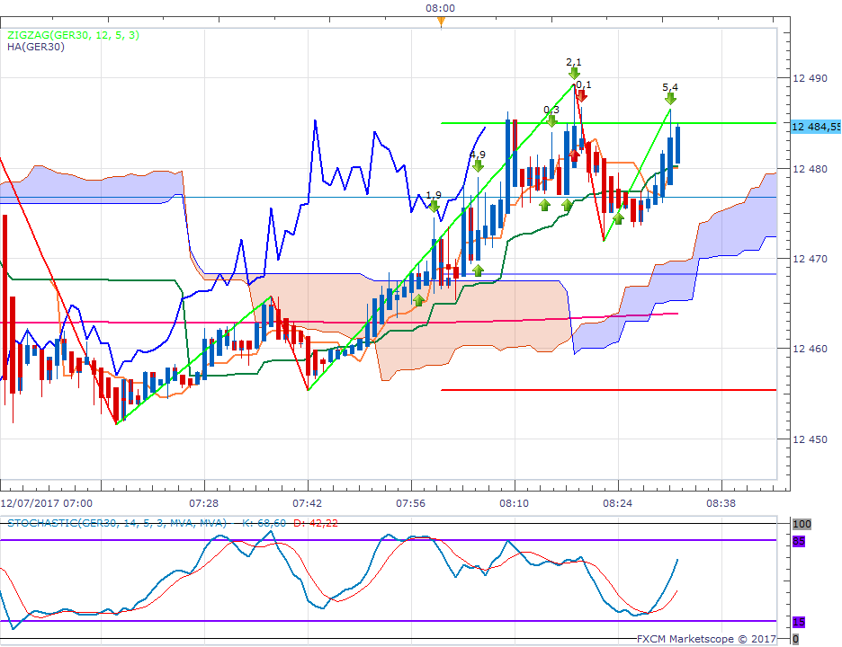Select the green arrow labeled 5,4
This screenshot has height=647, width=842.
tap(670, 98)
